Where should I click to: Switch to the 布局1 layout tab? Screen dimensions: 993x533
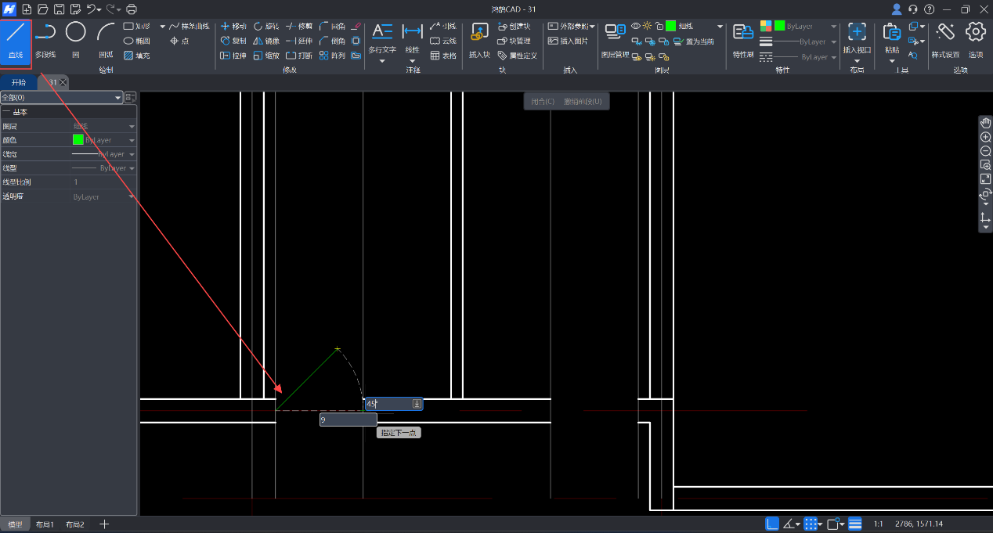tap(45, 524)
